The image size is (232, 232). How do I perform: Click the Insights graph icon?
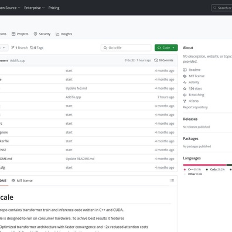point(57,34)
